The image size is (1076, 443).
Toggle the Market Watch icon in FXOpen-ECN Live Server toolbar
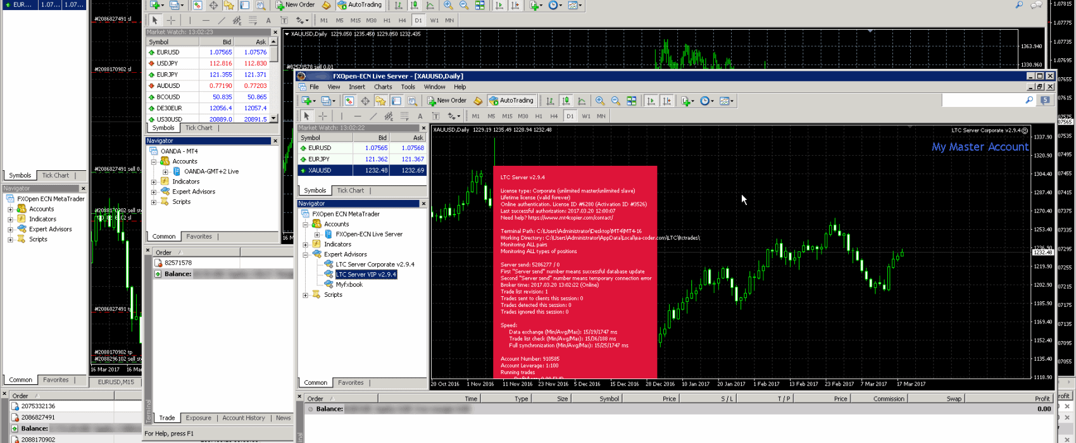tap(349, 101)
